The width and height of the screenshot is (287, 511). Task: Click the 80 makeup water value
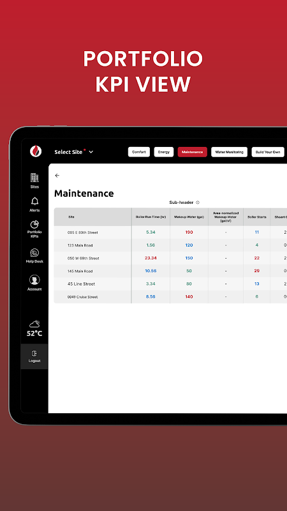click(x=189, y=284)
